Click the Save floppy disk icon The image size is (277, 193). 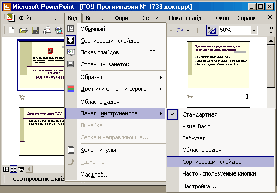[35, 30]
